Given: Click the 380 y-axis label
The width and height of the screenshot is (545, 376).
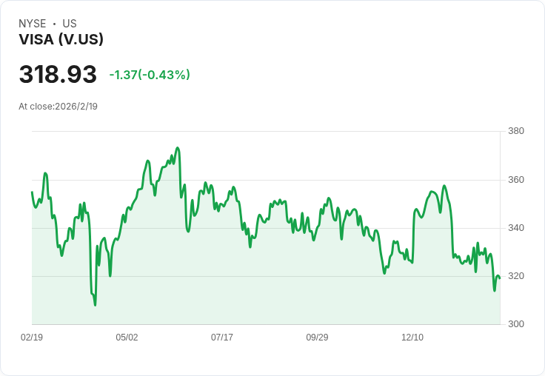Looking at the screenshot, I should click(516, 131).
